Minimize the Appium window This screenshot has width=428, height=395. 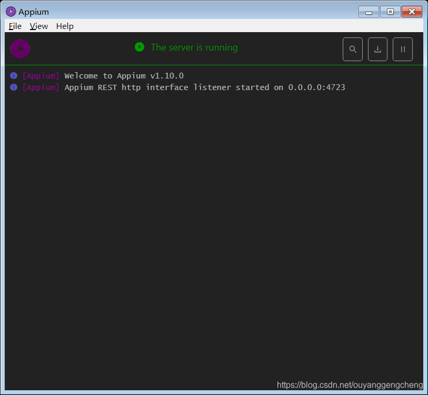(x=369, y=12)
